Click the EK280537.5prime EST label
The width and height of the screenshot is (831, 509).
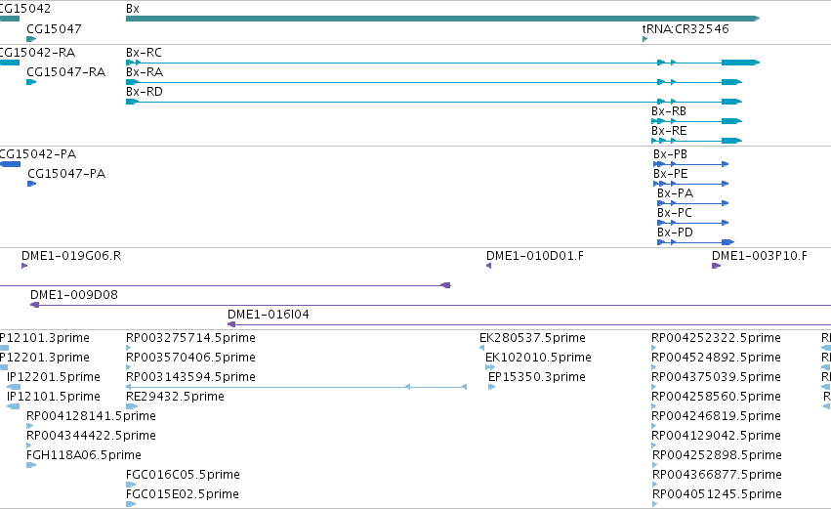(532, 338)
